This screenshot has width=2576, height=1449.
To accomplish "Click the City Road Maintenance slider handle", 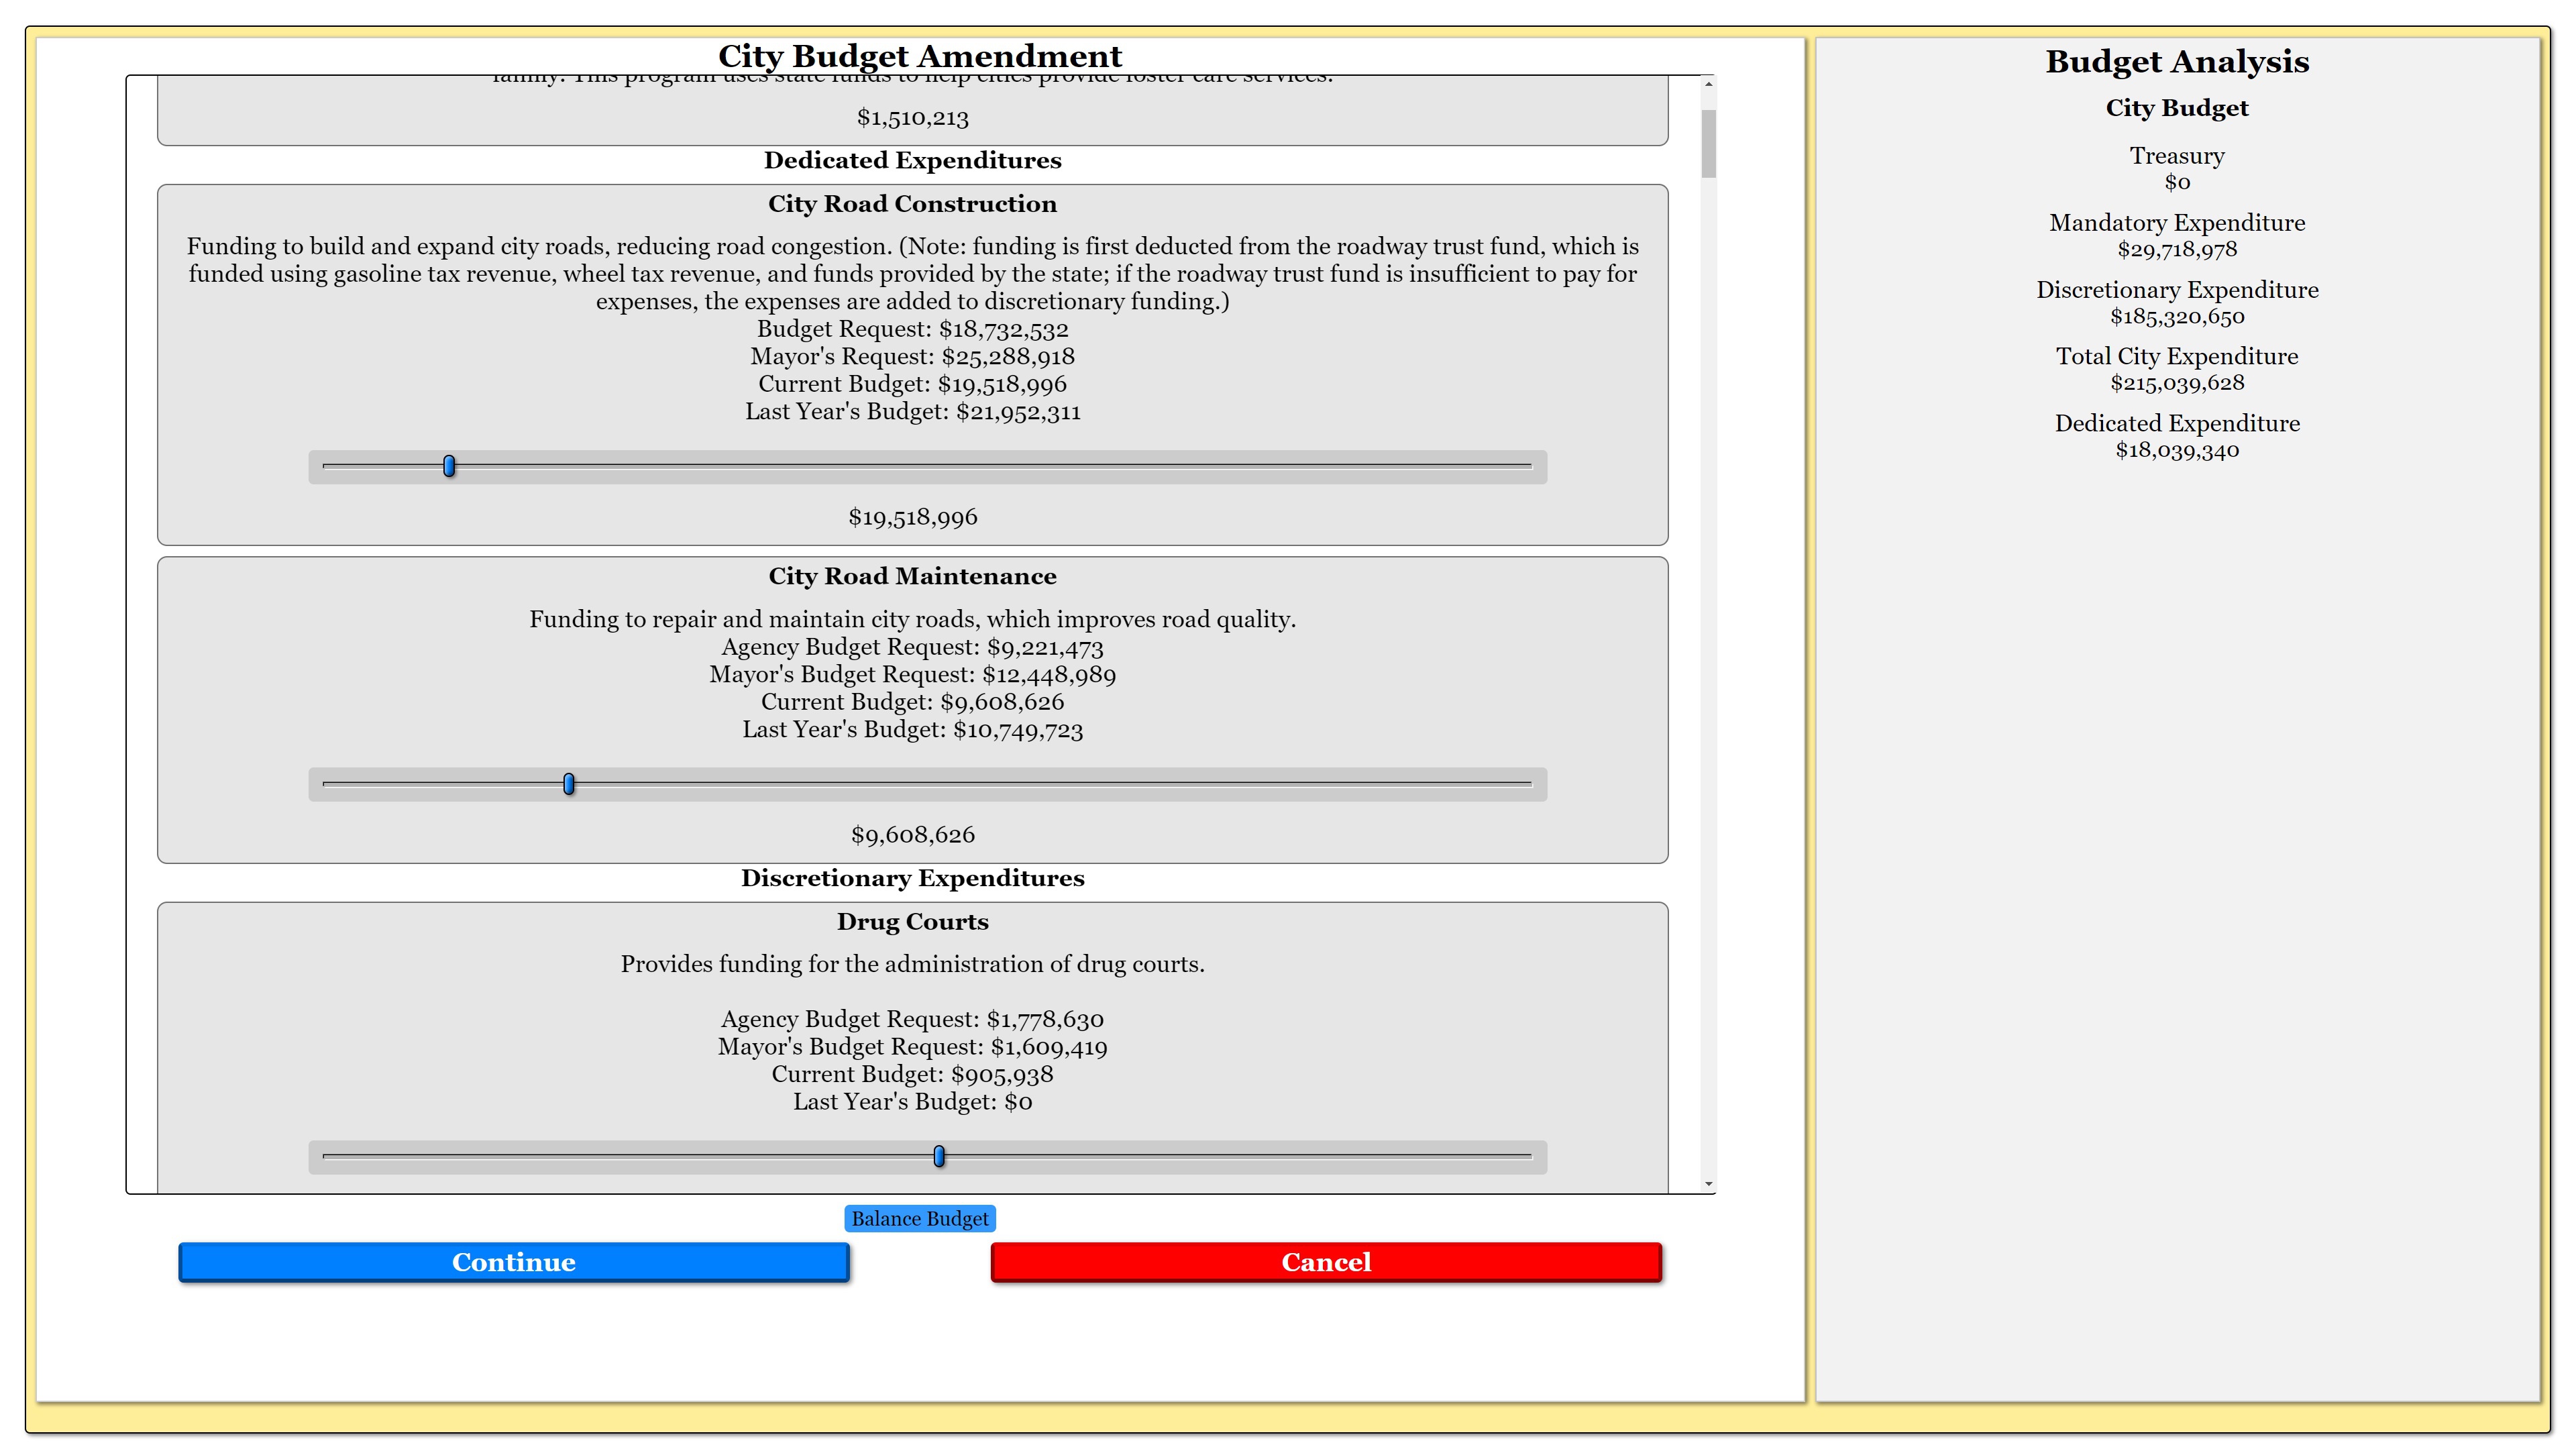I will pyautogui.click(x=568, y=784).
